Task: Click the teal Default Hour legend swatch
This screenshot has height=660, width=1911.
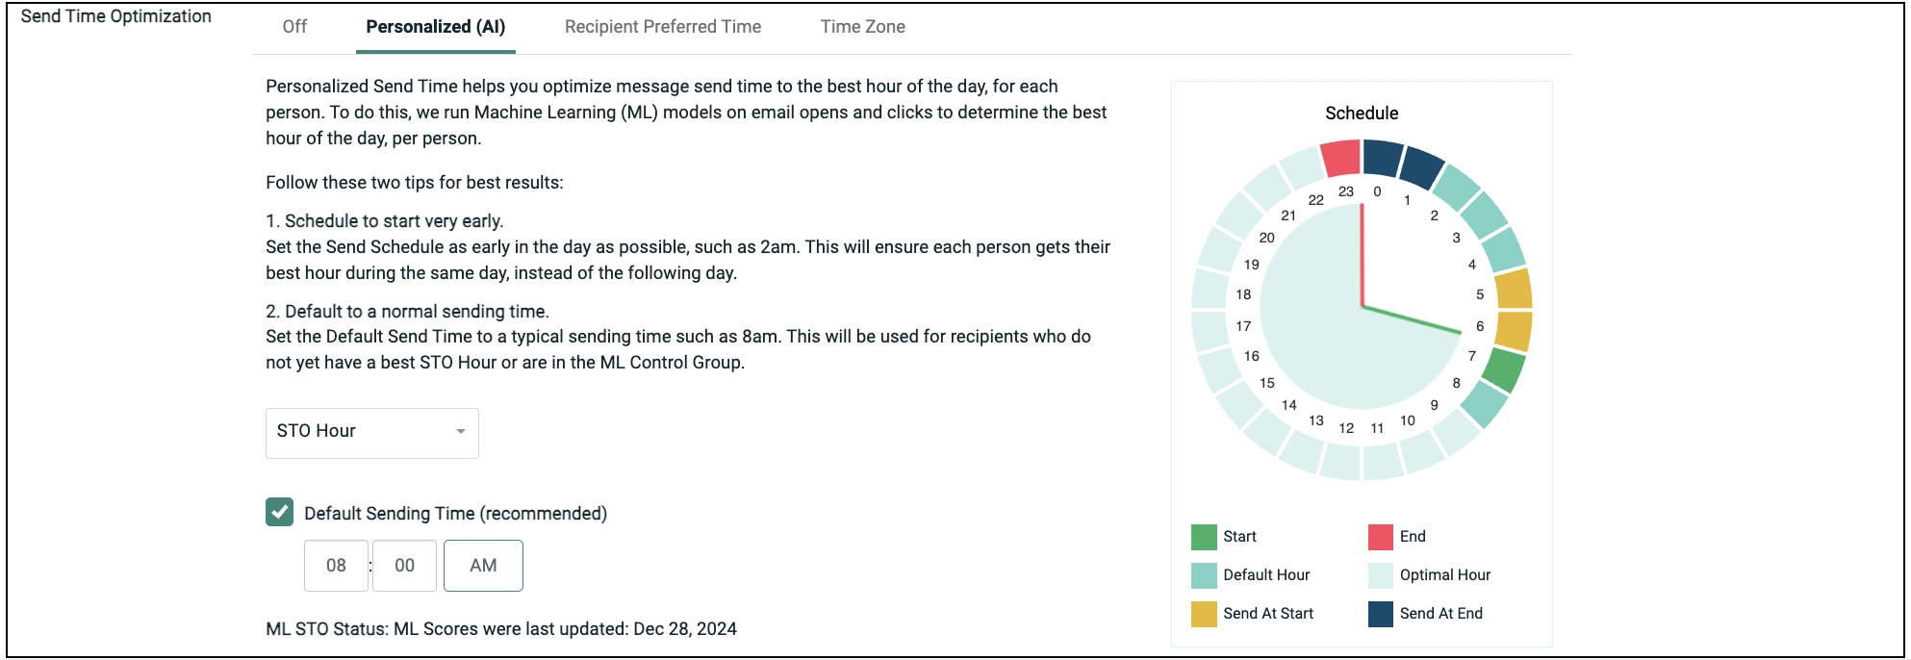Action: pos(1204,575)
